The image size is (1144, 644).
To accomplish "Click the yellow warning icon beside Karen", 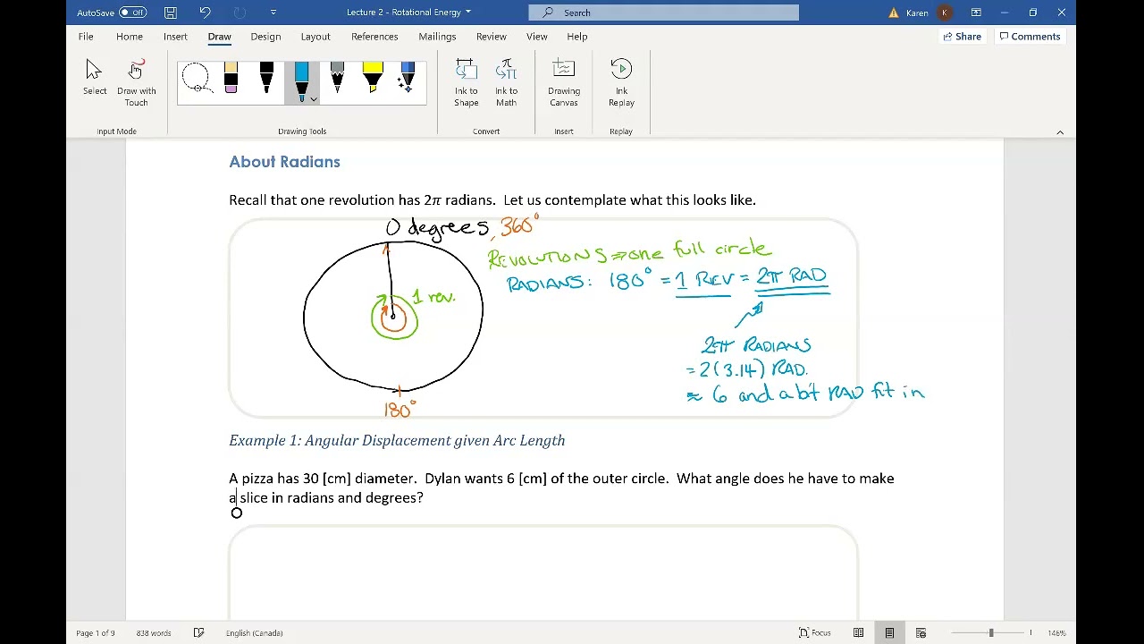I will pos(894,13).
